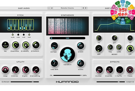Click the HPF cutoff knob
The image size is (135, 91).
[x=99, y=49]
